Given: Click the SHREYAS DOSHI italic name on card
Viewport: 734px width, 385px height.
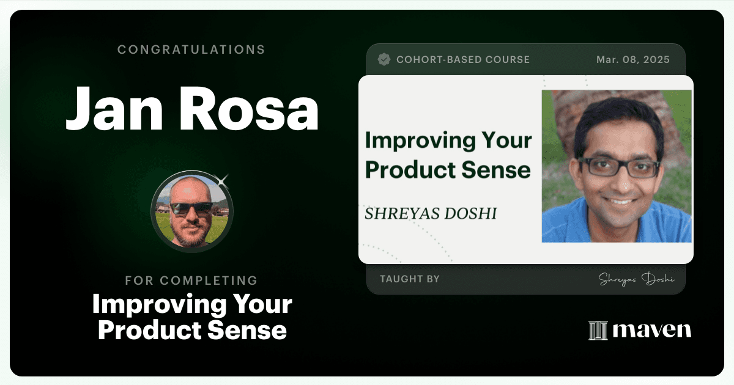Looking at the screenshot, I should [431, 213].
